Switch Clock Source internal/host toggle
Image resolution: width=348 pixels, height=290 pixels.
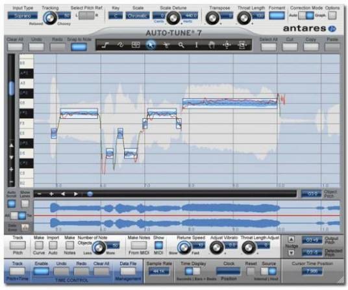coord(269,271)
